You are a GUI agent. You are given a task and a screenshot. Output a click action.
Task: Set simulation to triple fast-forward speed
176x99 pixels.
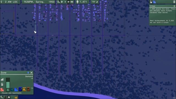click(x=72, y=2)
